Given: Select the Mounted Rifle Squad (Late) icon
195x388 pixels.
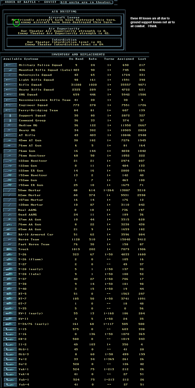Looking at the screenshot, I should pyautogui.click(x=11, y=70).
